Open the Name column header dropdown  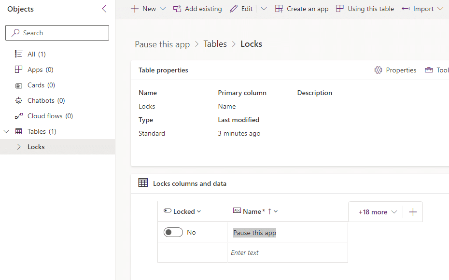tap(276, 211)
